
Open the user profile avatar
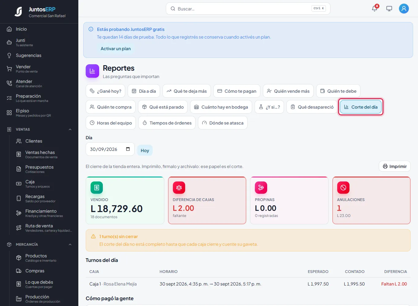tap(404, 9)
